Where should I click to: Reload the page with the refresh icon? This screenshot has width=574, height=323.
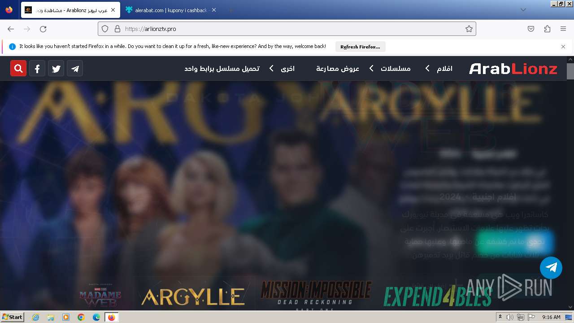click(43, 29)
